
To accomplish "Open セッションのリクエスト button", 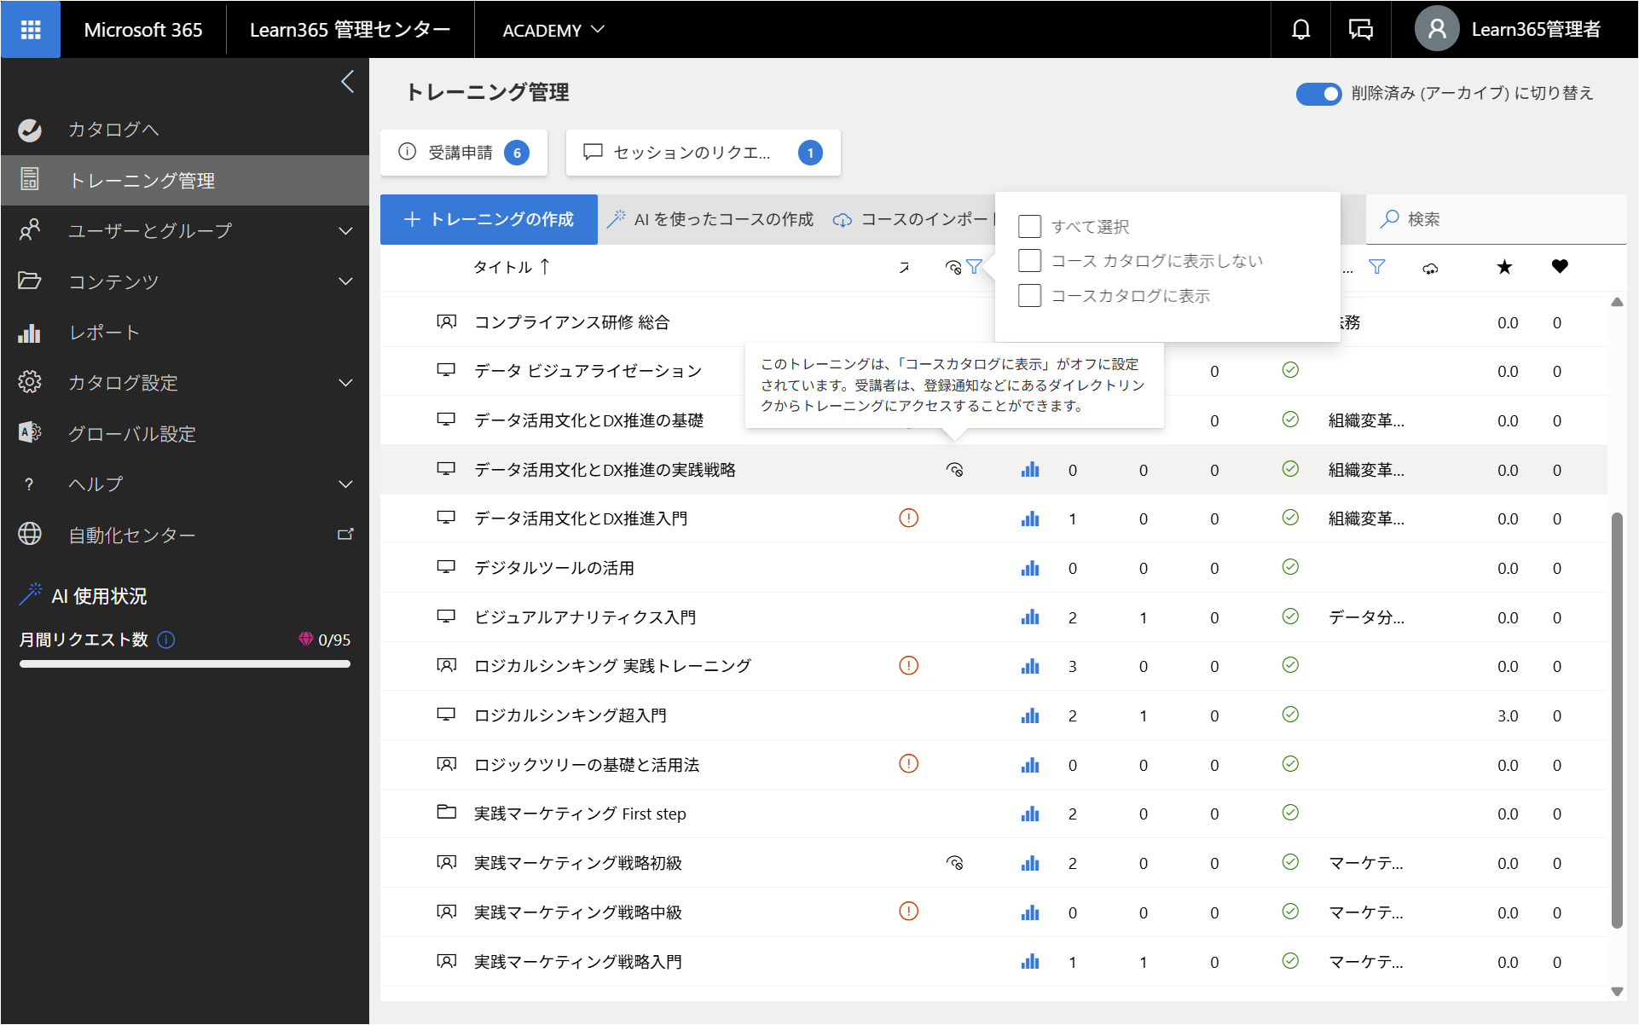I will [703, 153].
